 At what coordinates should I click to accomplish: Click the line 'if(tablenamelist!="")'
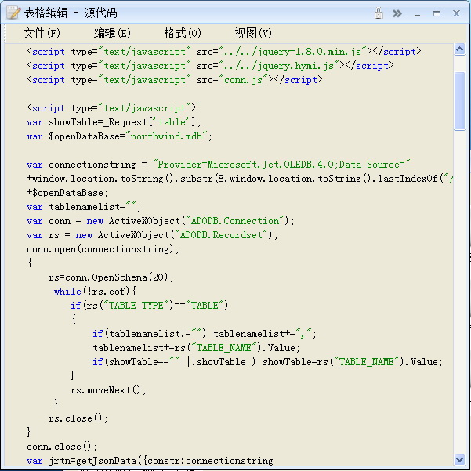205,334
